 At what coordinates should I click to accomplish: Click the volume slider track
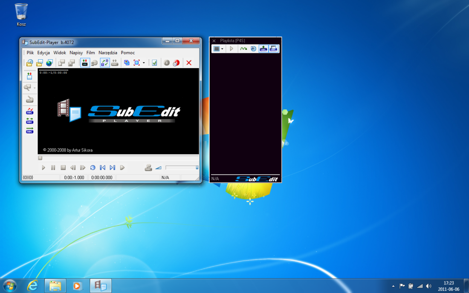click(182, 167)
